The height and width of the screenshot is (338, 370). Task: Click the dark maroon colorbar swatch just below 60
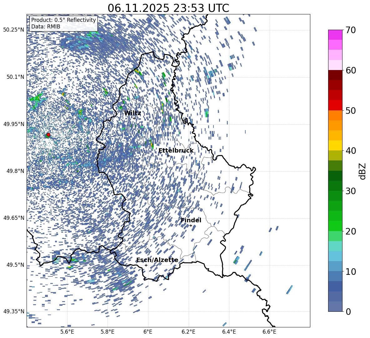point(335,75)
